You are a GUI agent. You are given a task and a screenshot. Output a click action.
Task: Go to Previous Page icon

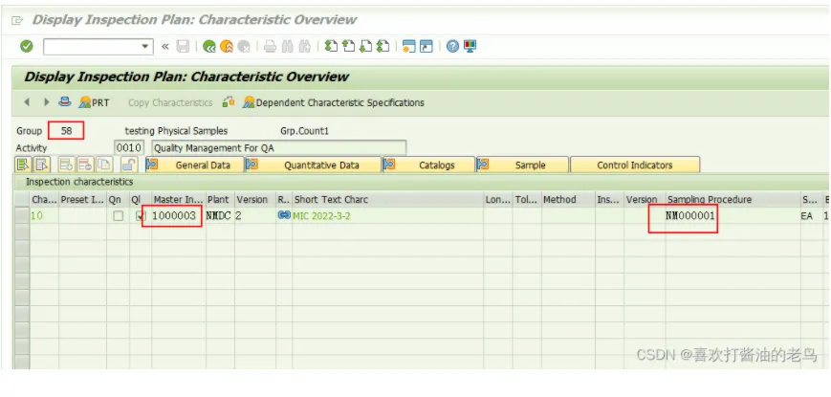(348, 47)
